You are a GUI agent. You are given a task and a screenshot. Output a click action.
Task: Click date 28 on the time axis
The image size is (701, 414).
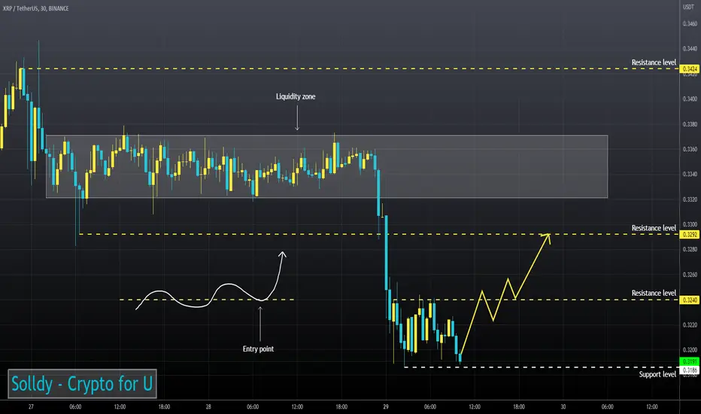(x=208, y=406)
